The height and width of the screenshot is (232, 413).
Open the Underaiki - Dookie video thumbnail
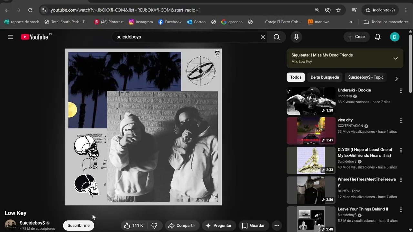pos(311,101)
